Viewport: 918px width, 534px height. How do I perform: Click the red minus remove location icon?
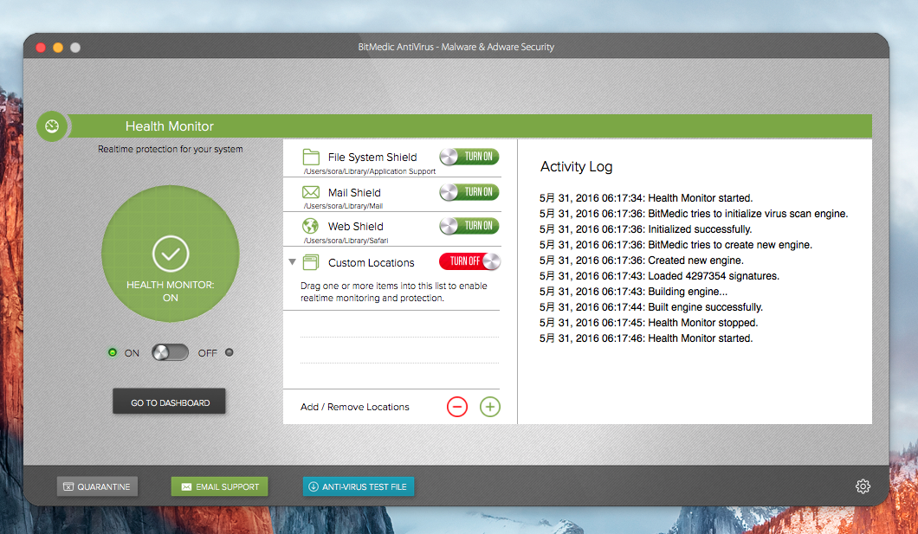pyautogui.click(x=457, y=406)
